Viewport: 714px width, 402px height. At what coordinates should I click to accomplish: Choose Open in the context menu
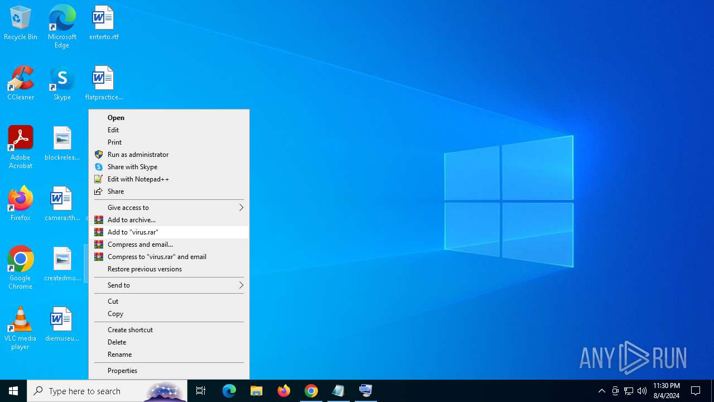169,117
